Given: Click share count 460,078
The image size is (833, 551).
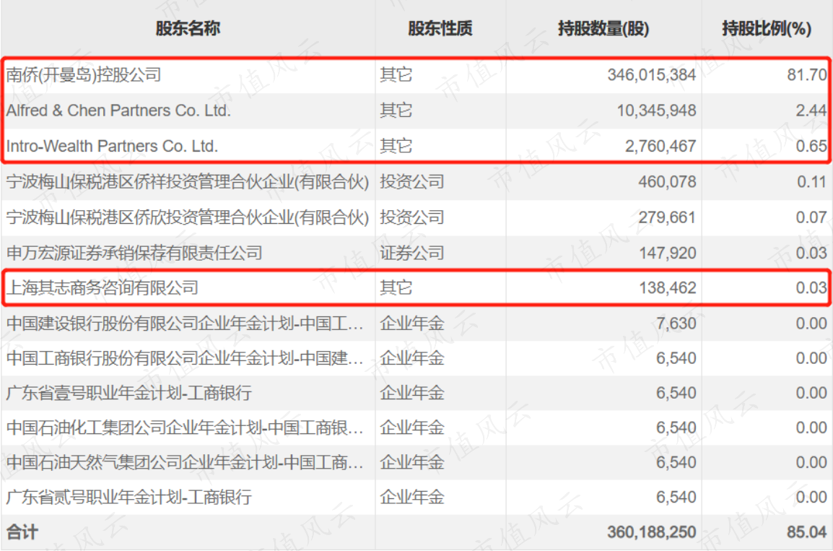Looking at the screenshot, I should point(667,182).
